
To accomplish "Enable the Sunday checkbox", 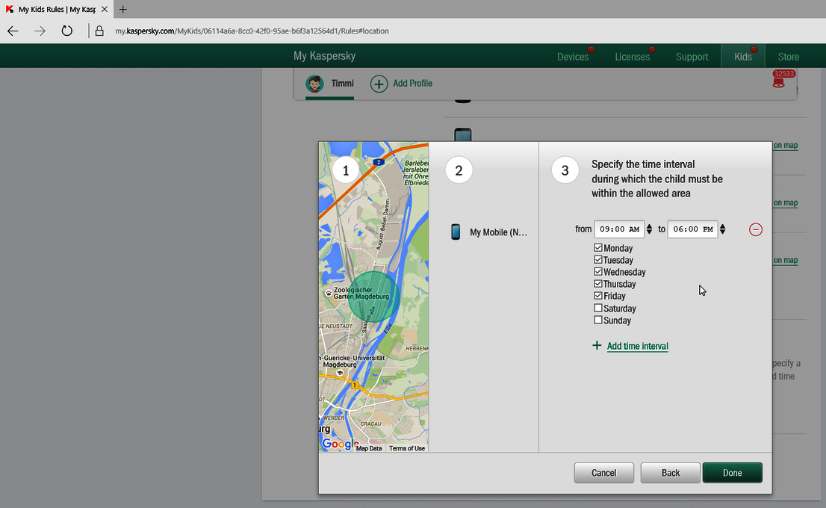I will (598, 320).
